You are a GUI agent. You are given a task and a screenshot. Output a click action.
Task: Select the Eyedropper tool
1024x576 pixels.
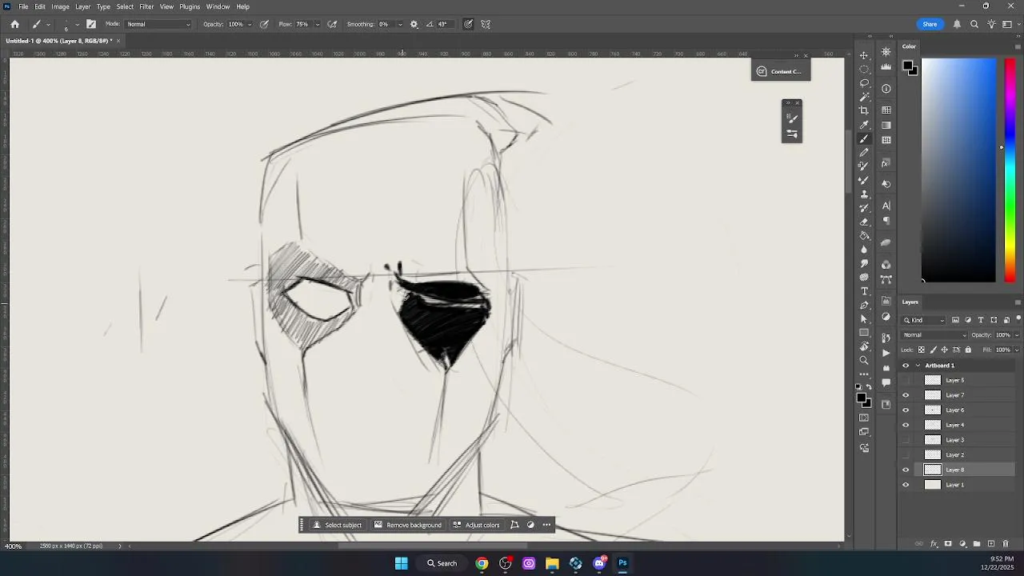pos(864,124)
